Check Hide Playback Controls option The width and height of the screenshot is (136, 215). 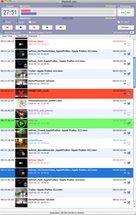(x=30, y=33)
